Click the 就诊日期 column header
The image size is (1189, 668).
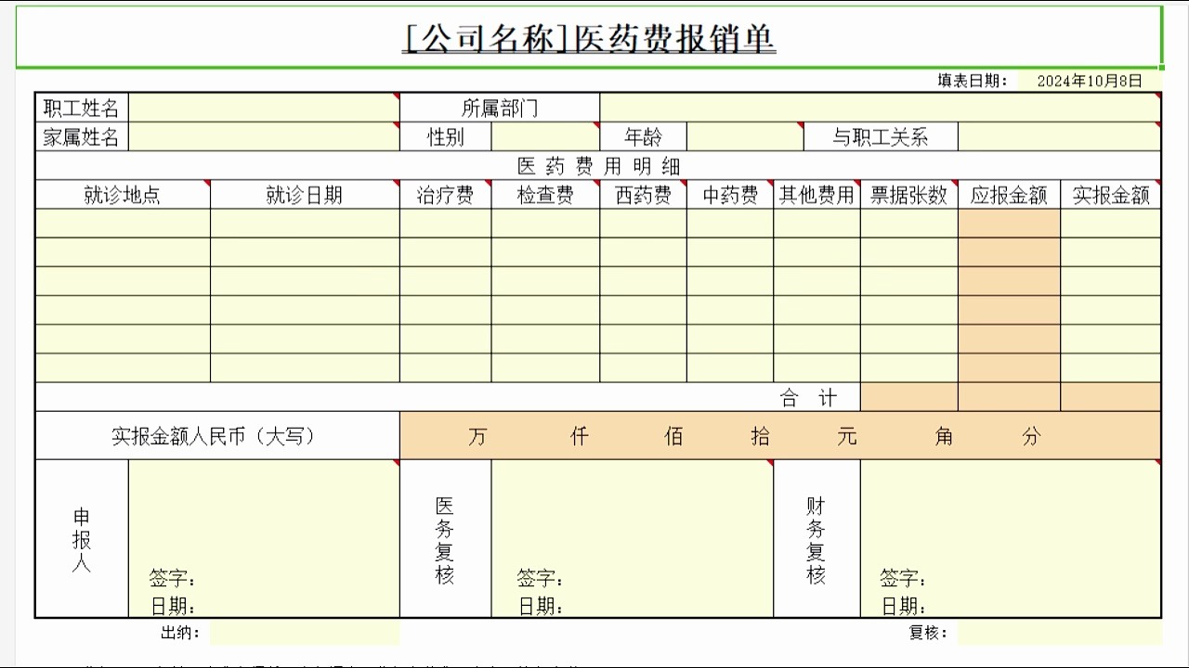click(x=305, y=194)
